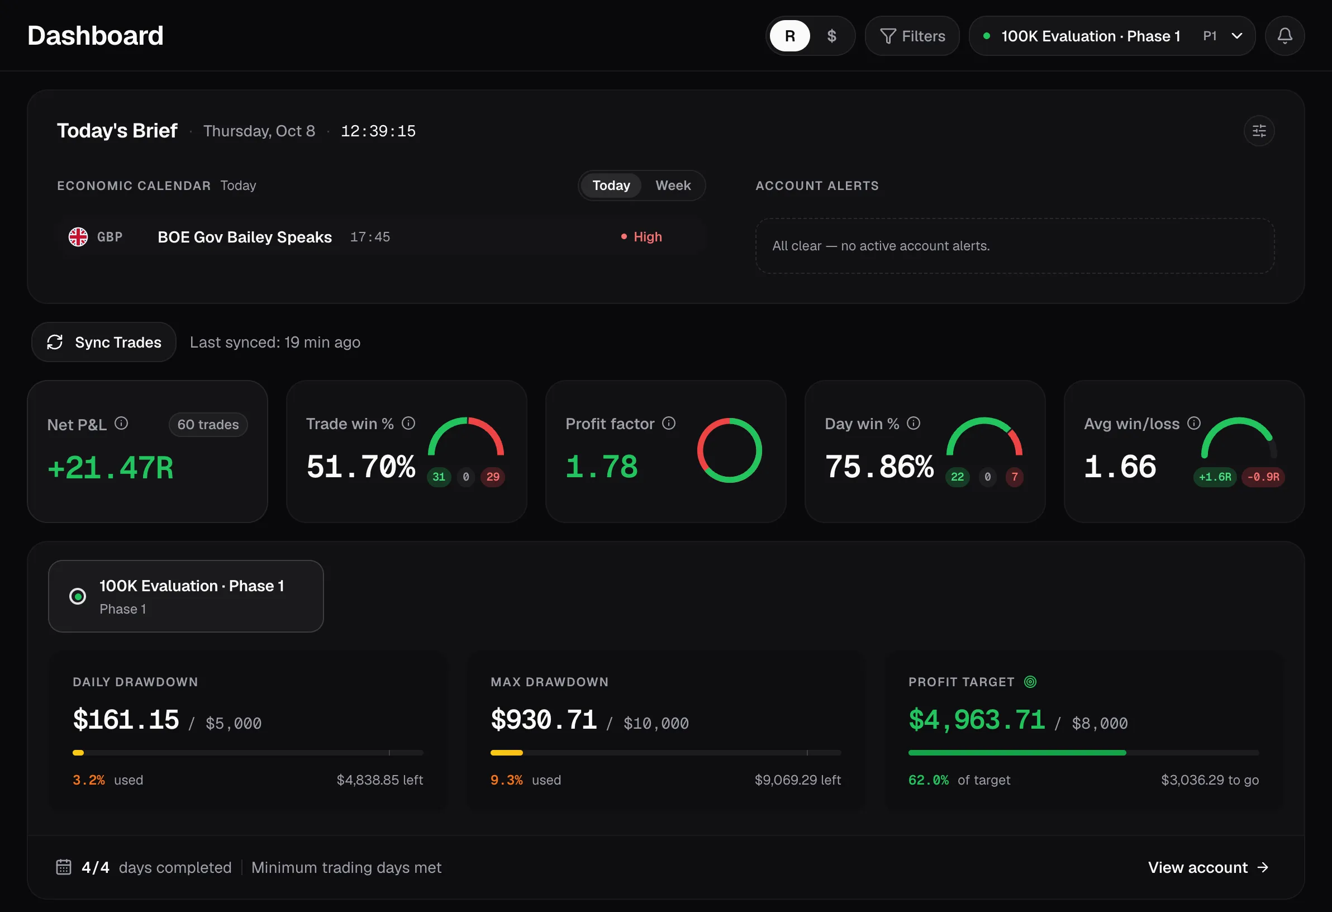The width and height of the screenshot is (1332, 912).
Task: Click the calendar icon by days completed
Action: point(64,867)
